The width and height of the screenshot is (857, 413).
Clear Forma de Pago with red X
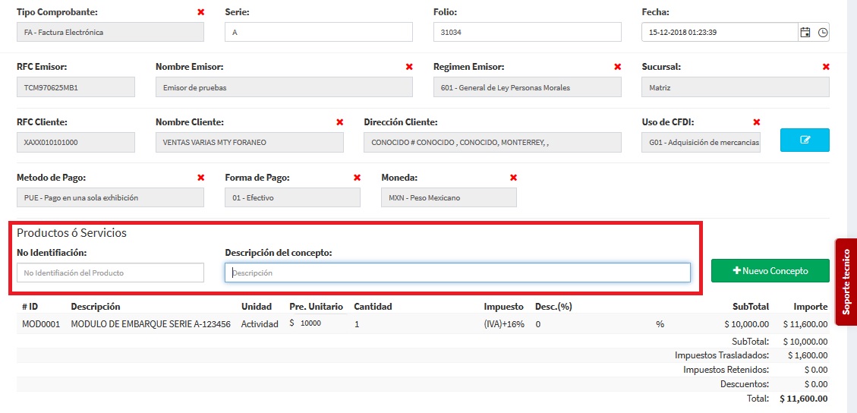357,178
